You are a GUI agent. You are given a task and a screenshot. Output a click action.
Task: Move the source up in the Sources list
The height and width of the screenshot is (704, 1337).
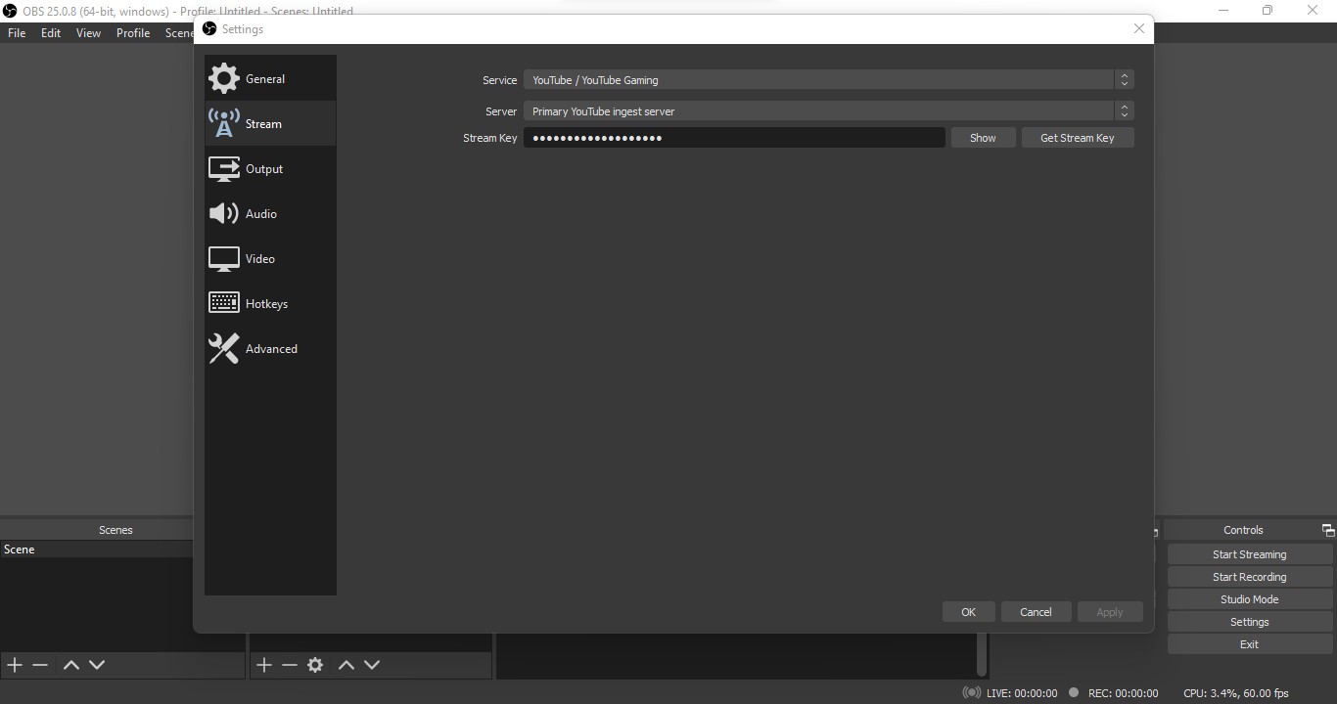click(x=346, y=665)
